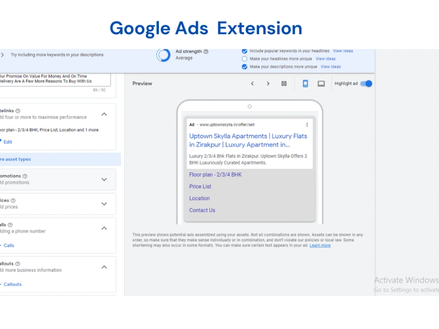Switch to the desktop preview
The width and height of the screenshot is (439, 329).
(x=321, y=83)
